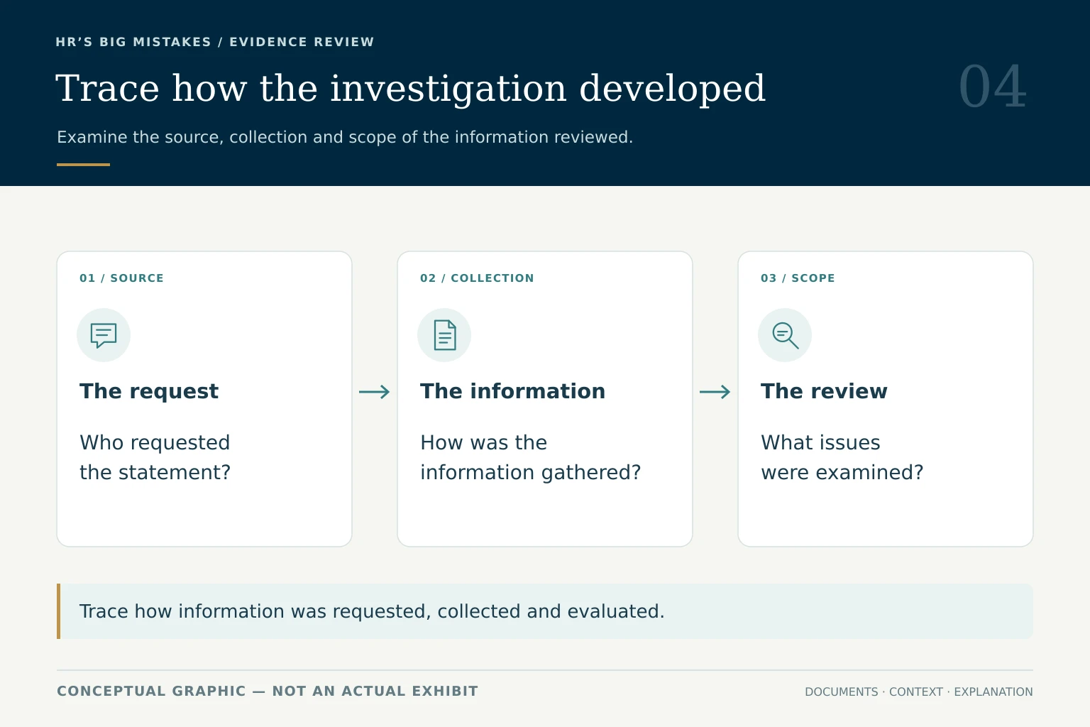Select the "02 / COLLECTION" label

click(477, 278)
